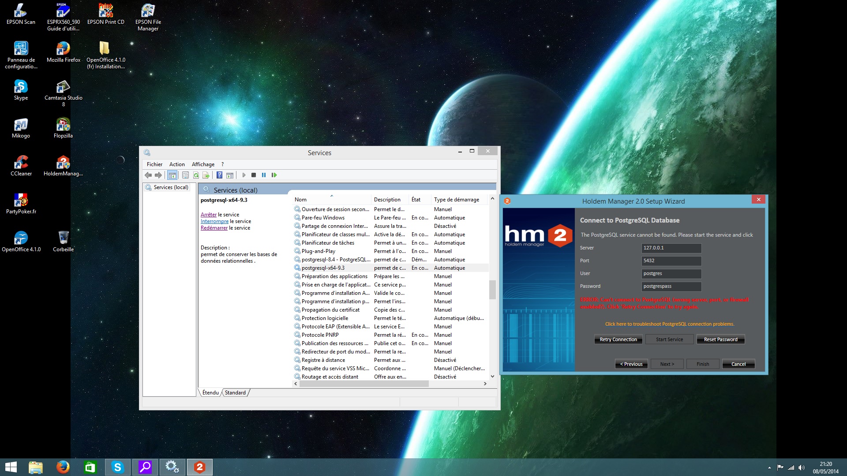
Task: Open the PostgreSQL troubleshooting link
Action: click(x=669, y=324)
